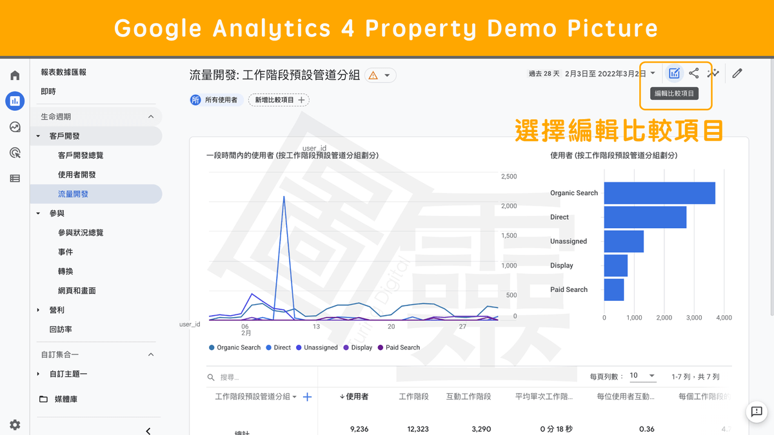Collapse the 生命週期 section
This screenshot has width=774, height=435.
[x=151, y=117]
